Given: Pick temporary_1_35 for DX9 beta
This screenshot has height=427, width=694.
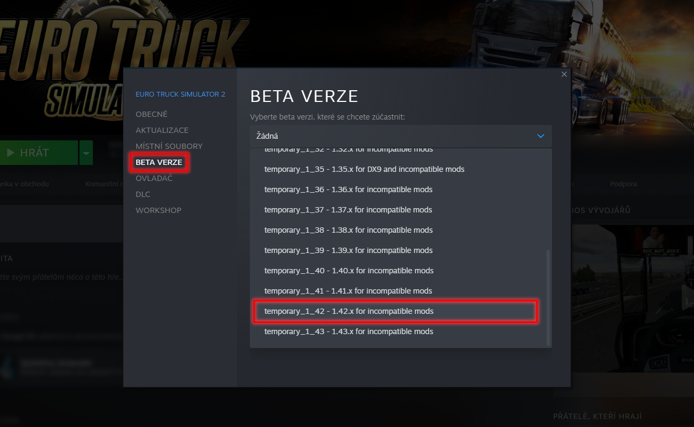Looking at the screenshot, I should pyautogui.click(x=364, y=169).
